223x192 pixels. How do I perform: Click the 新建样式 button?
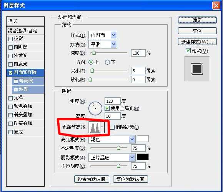[x=197, y=42]
